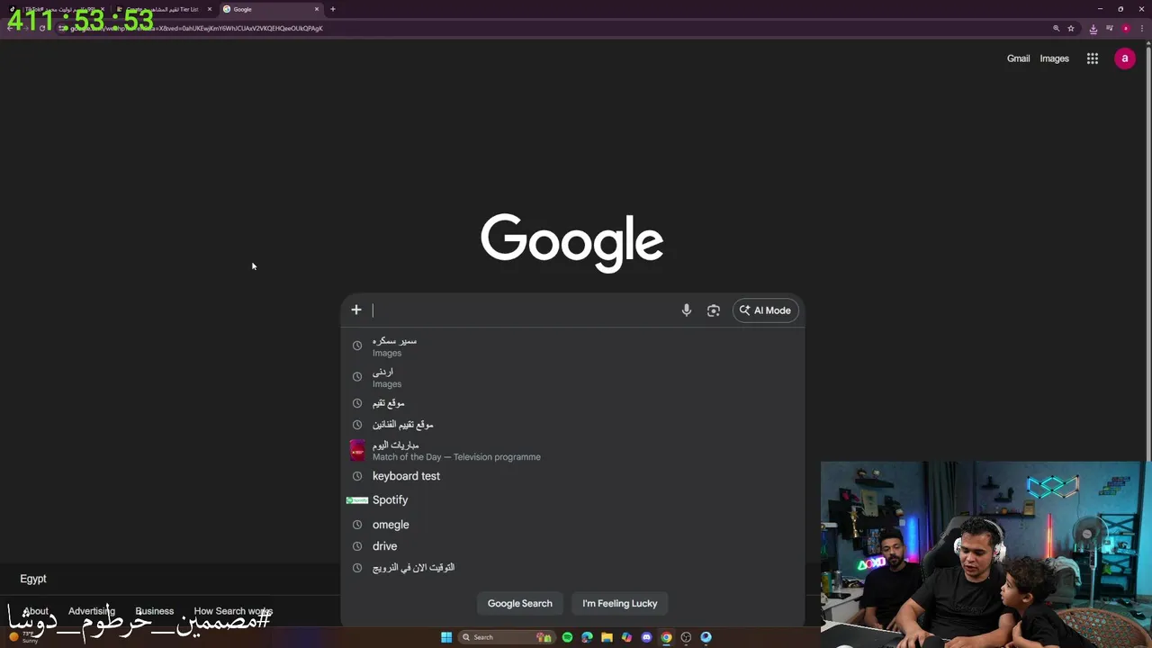The height and width of the screenshot is (648, 1152).
Task: Open a new browser tab
Action: 333,9
